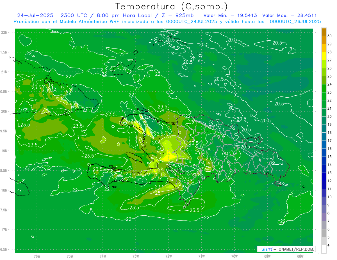Click the yellow swatch between 27 and 28
The width and height of the screenshot is (337, 260).
tap(324, 56)
